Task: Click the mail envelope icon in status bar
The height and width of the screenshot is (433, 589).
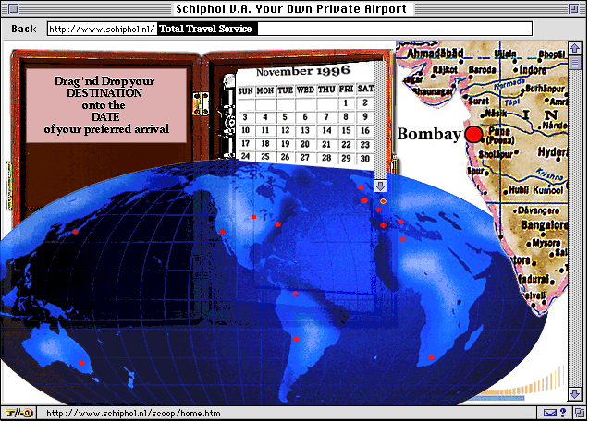Action: click(550, 413)
